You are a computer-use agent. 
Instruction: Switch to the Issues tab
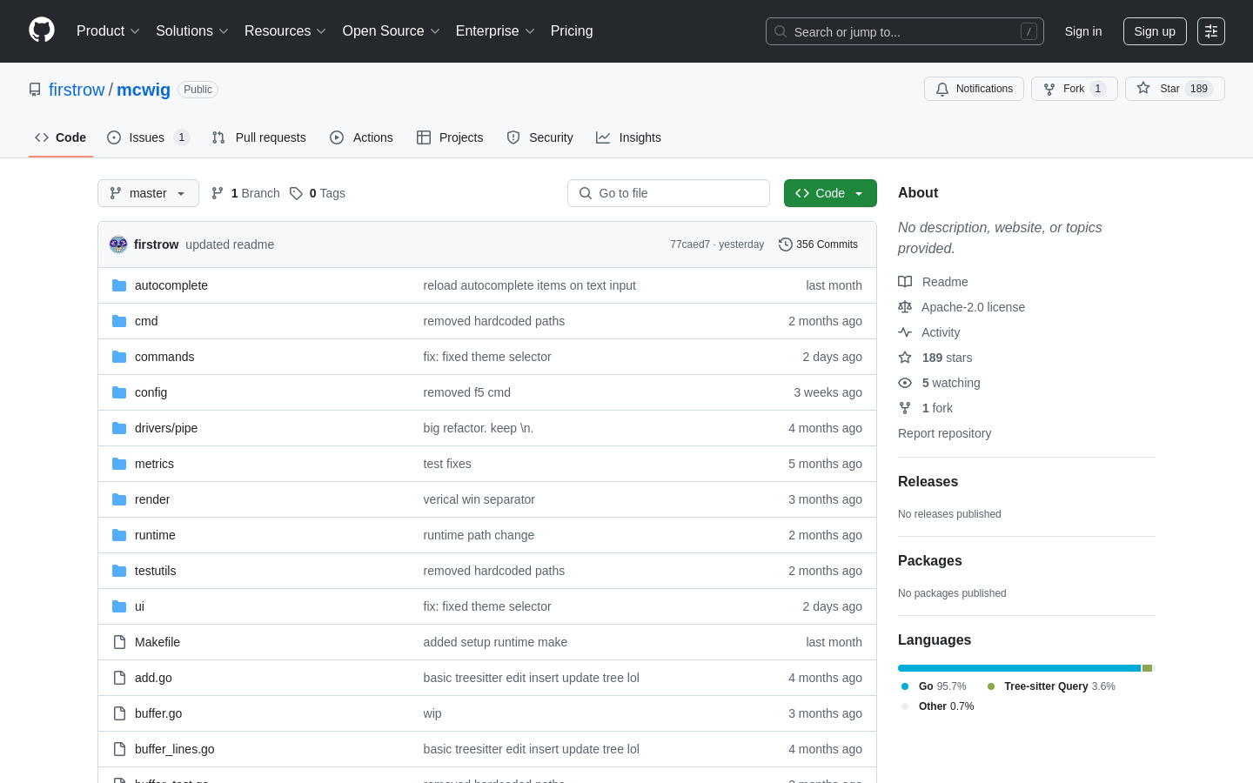148,137
